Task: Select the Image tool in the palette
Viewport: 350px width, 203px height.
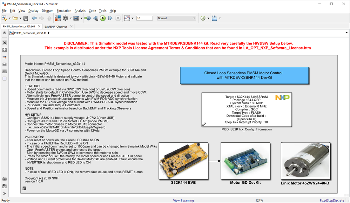Action: (x=5, y=72)
